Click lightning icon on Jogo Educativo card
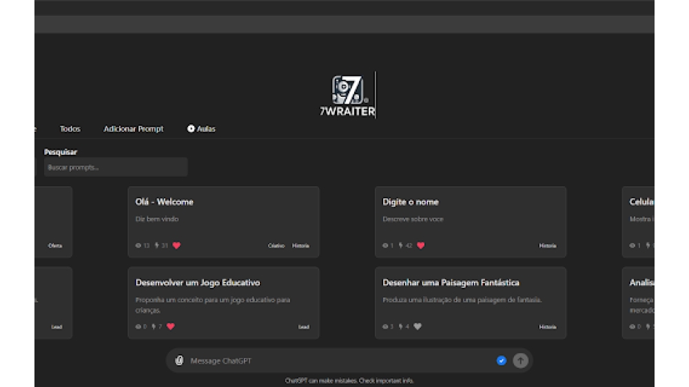689x387 pixels. 154,327
